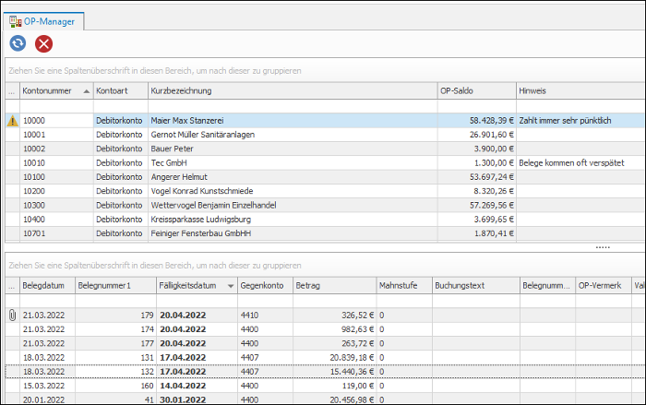This screenshot has height=405, width=646.
Task: Select the Bauer Peter row
Action: tap(325, 149)
